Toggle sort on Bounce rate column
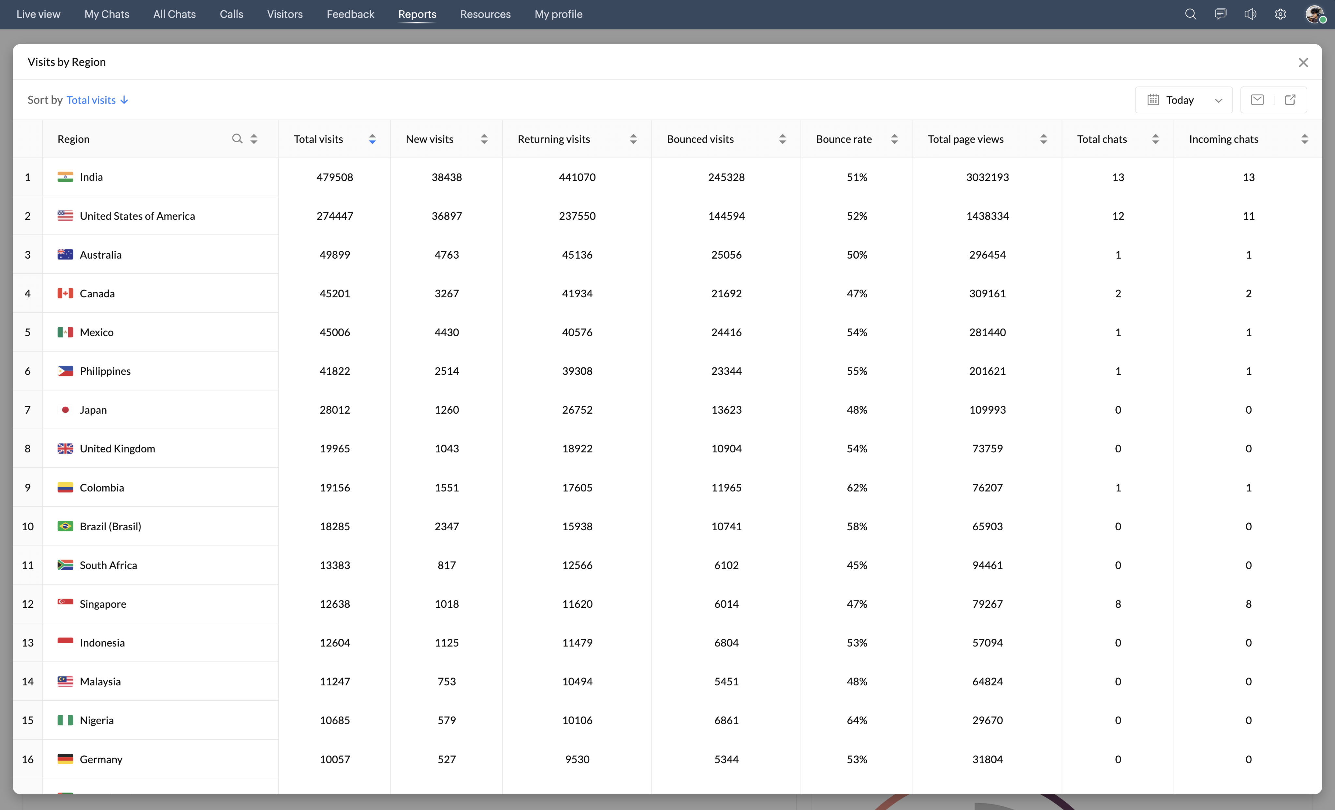 (x=895, y=139)
